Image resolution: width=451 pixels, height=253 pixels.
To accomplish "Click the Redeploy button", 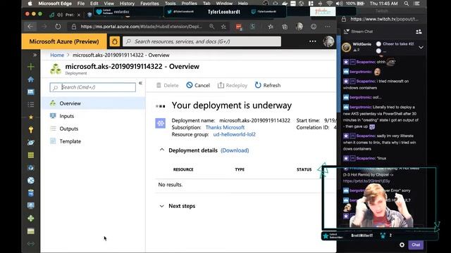I will 233,85.
